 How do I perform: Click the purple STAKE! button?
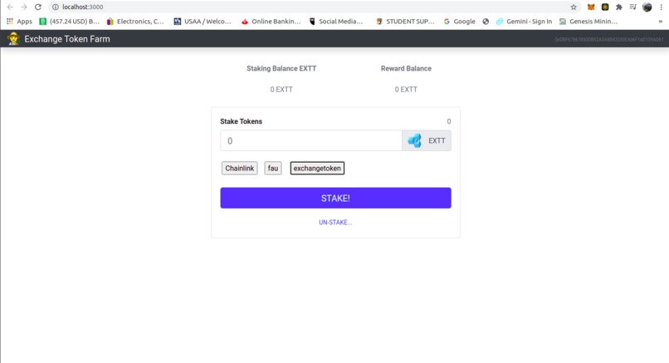tap(335, 198)
